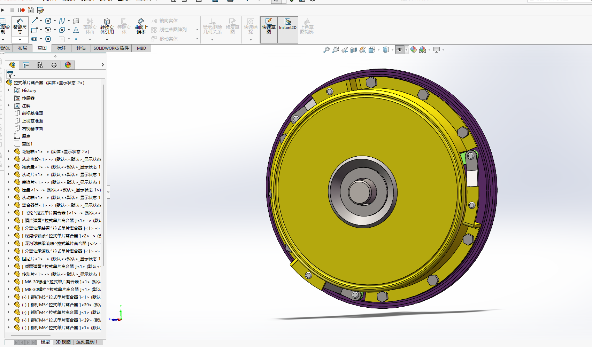Select the 前视基准面 plane in tree
The height and width of the screenshot is (347, 592).
click(32, 113)
